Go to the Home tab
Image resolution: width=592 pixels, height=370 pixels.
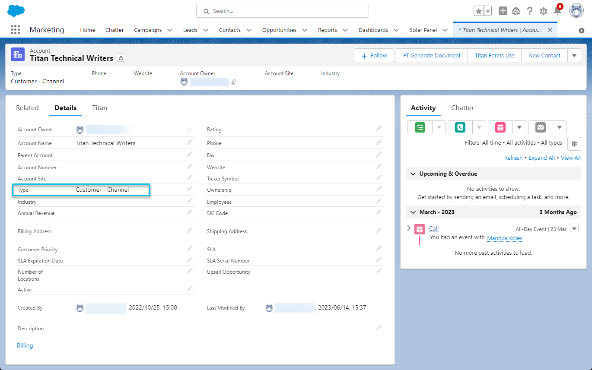point(87,30)
